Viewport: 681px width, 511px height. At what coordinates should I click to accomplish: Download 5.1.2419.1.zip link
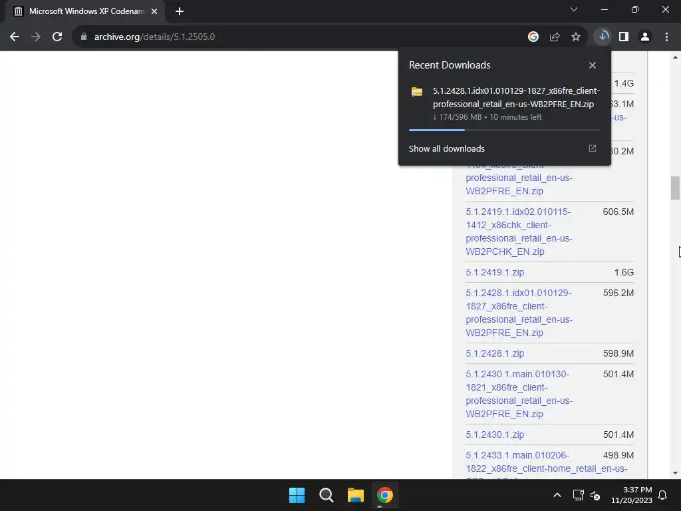coord(495,272)
